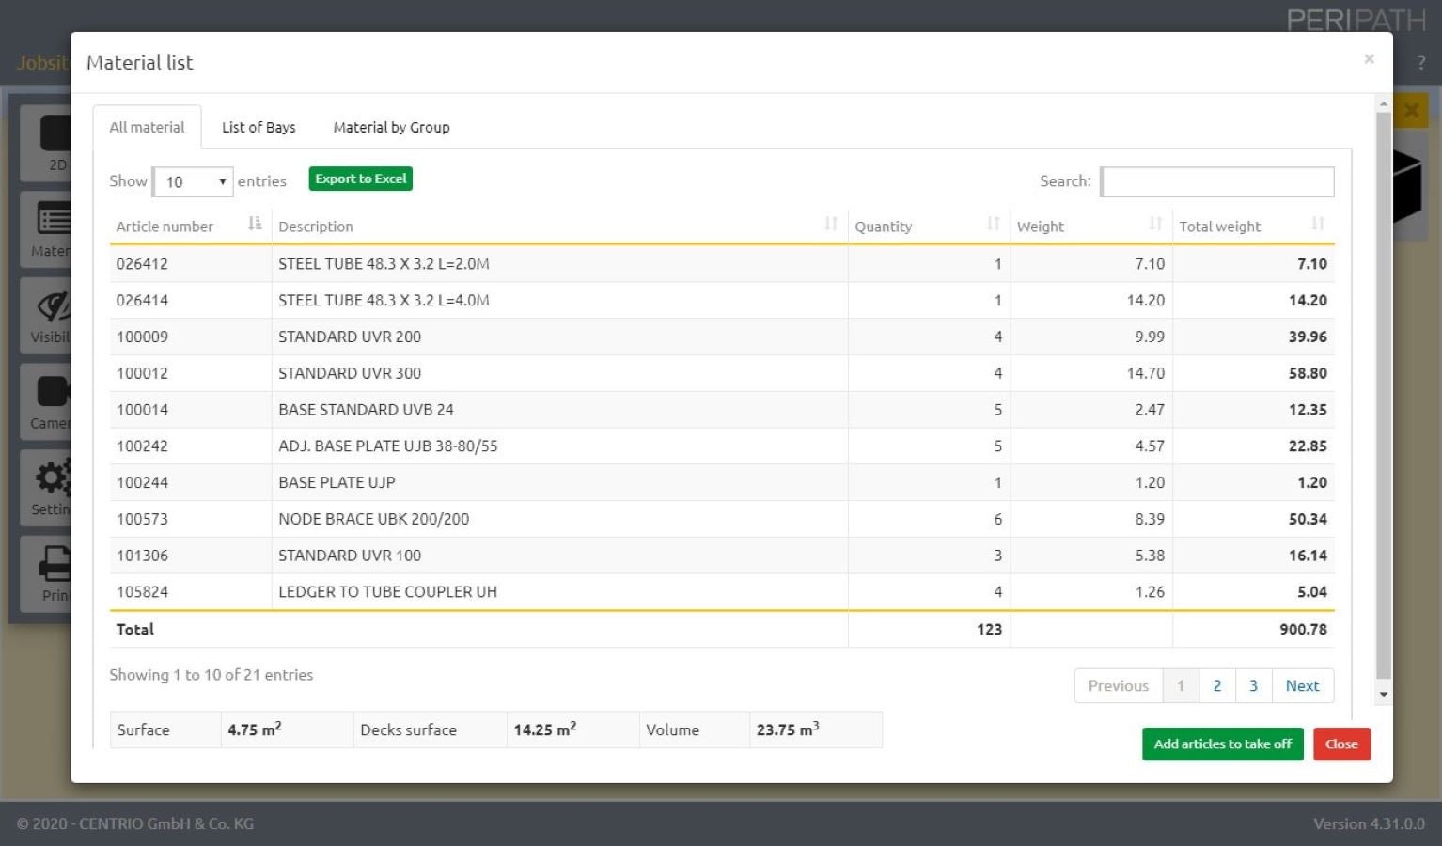Open the Show entries dropdown
Viewport: 1442px width, 846px height.
[192, 181]
